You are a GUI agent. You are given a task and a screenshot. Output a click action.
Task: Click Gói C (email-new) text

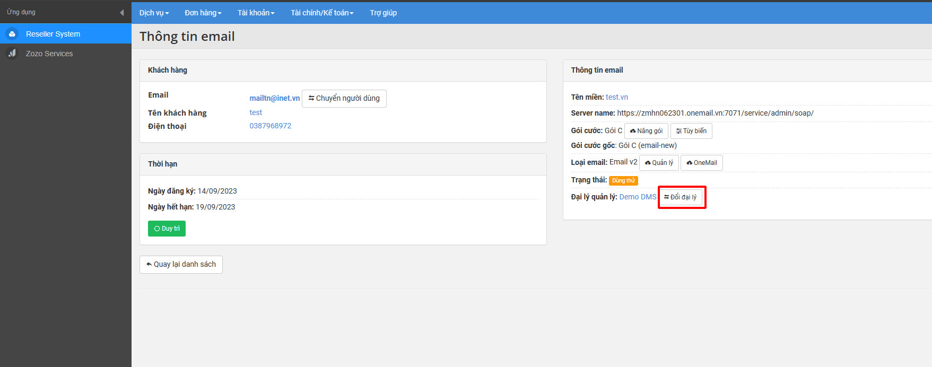648,145
